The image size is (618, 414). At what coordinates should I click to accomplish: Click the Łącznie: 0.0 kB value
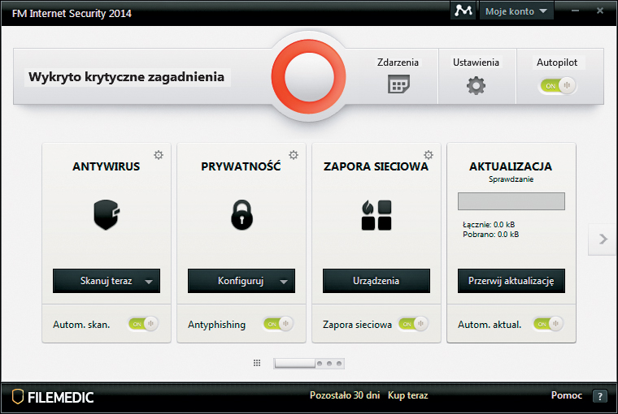pyautogui.click(x=489, y=225)
